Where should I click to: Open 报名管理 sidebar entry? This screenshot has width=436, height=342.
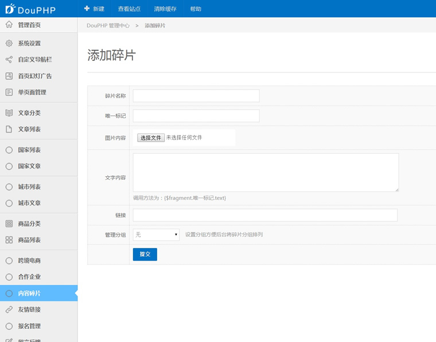(x=38, y=326)
